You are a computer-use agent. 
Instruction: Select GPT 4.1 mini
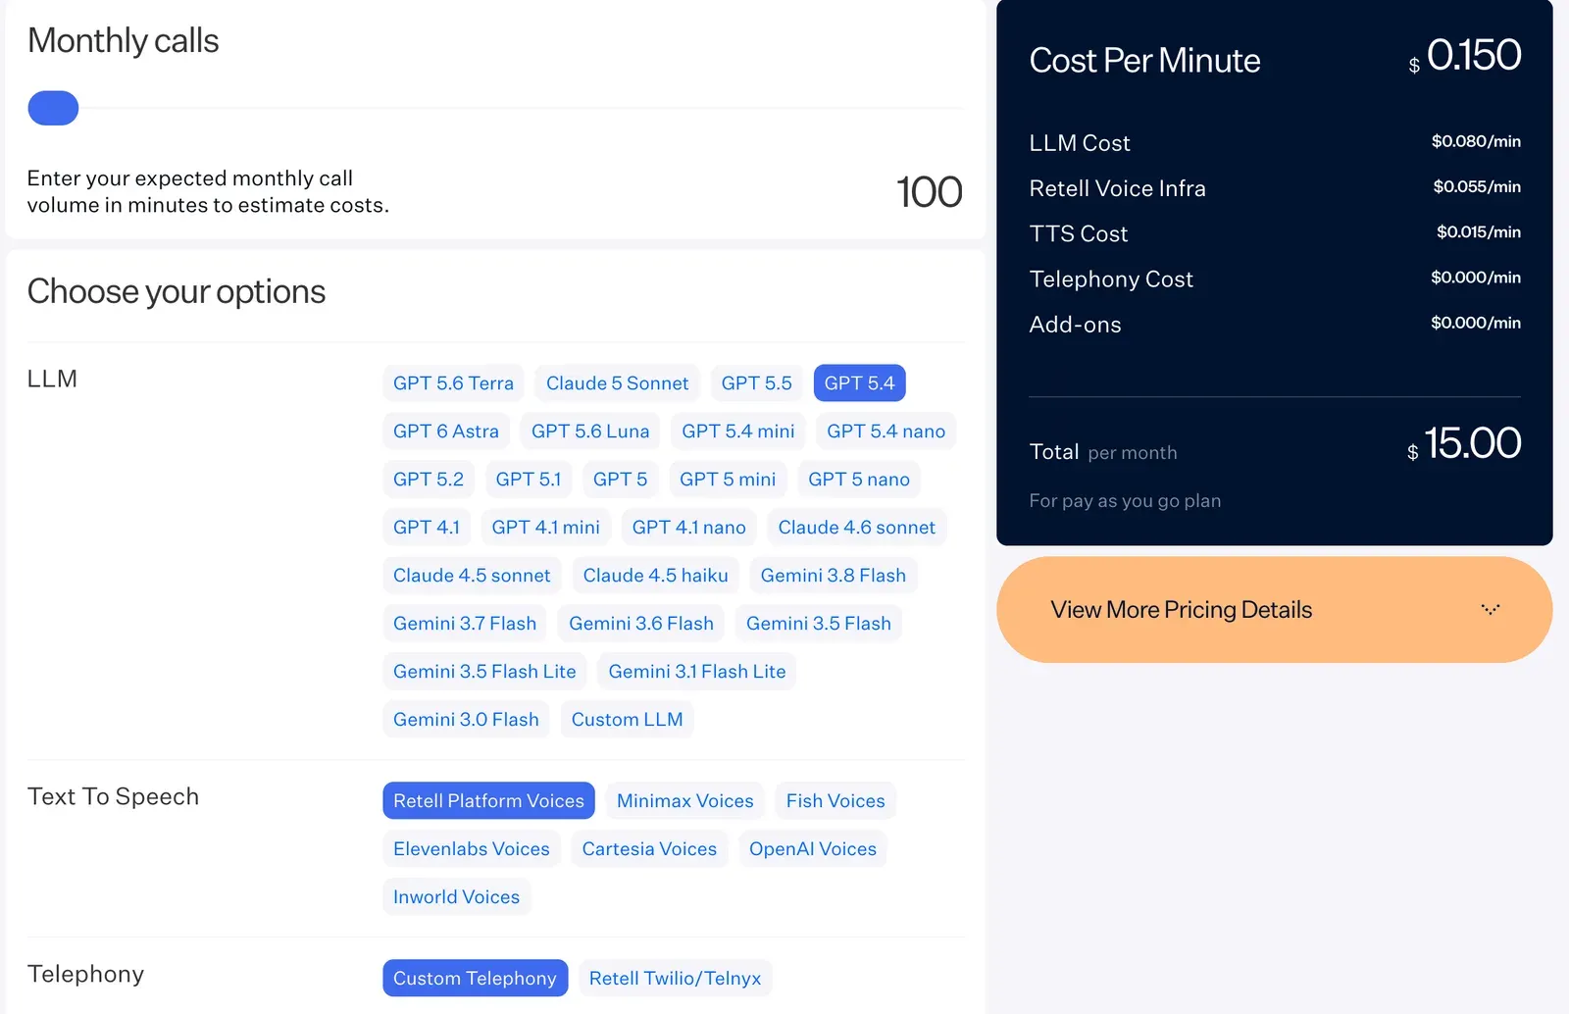(545, 528)
